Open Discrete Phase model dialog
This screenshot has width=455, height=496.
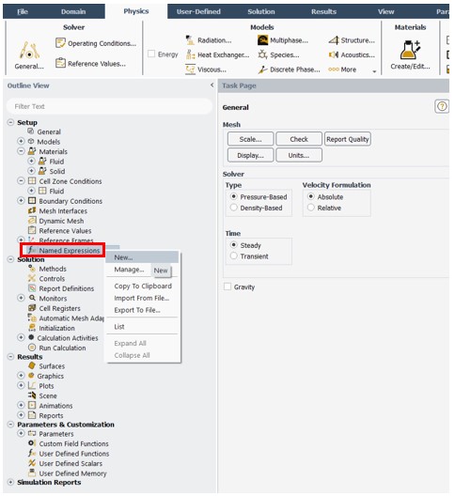290,70
